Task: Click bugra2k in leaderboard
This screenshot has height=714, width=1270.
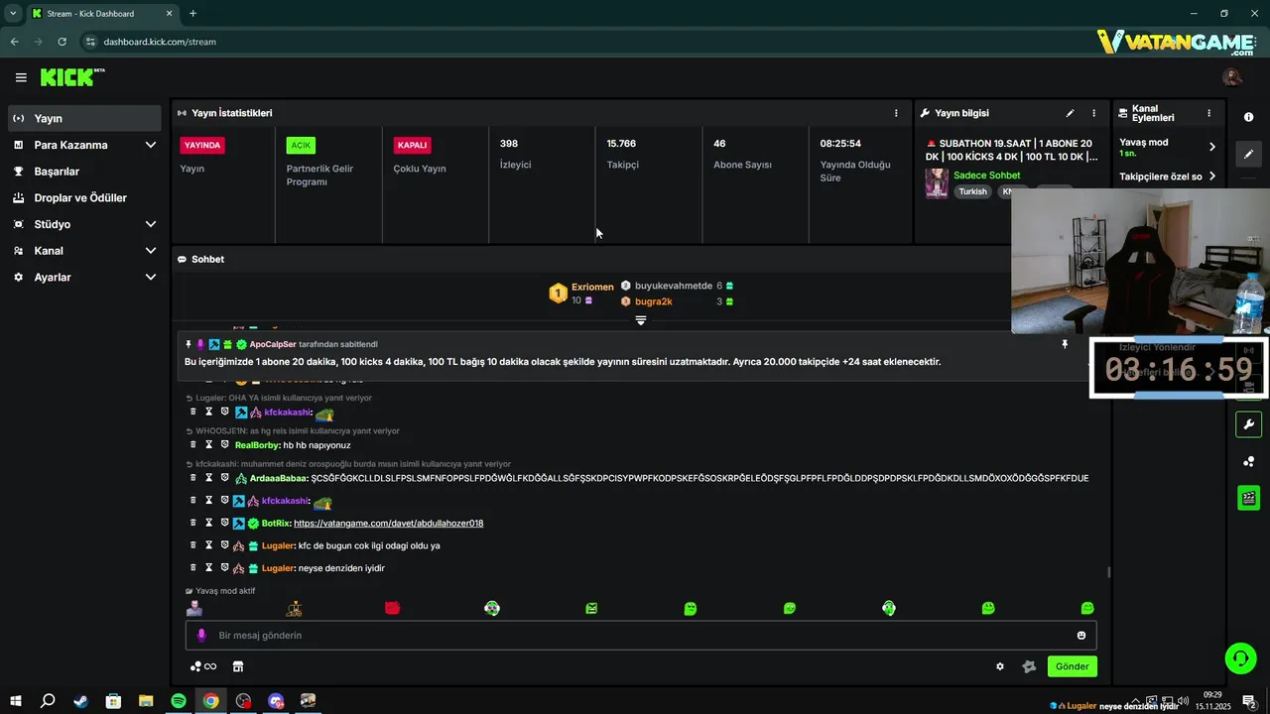Action: (x=654, y=301)
